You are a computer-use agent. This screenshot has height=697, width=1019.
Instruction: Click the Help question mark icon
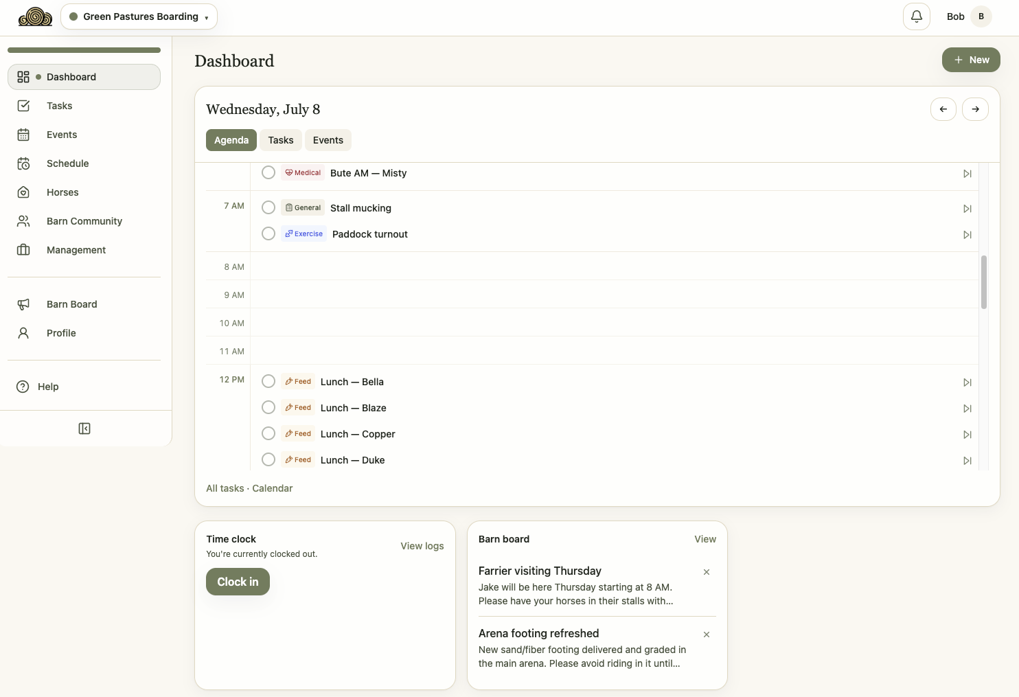(x=23, y=387)
